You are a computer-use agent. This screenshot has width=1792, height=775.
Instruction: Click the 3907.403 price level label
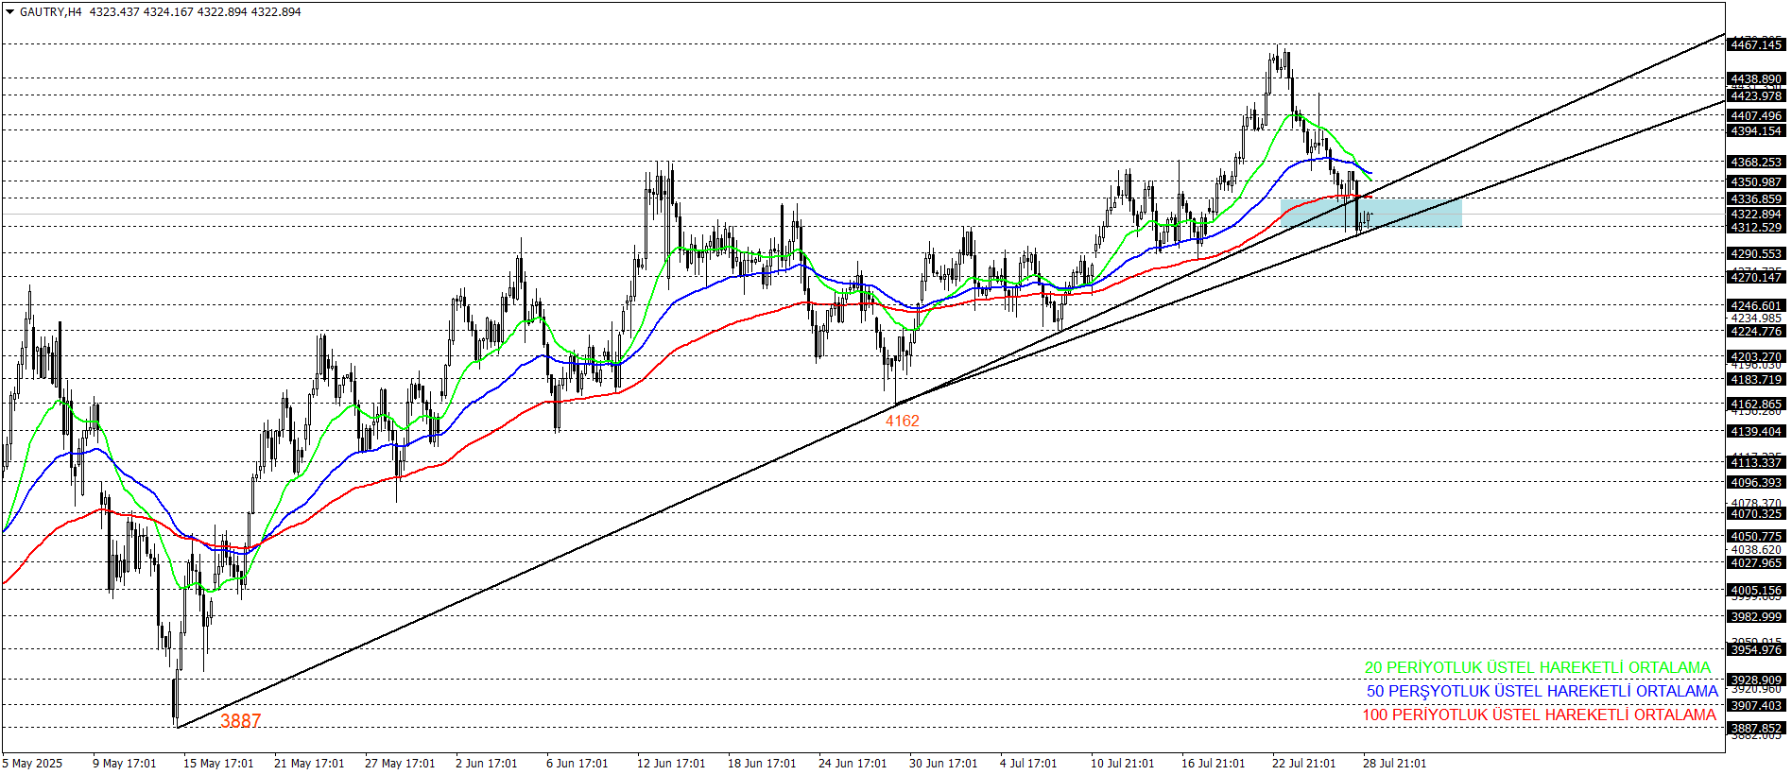pos(1756,706)
